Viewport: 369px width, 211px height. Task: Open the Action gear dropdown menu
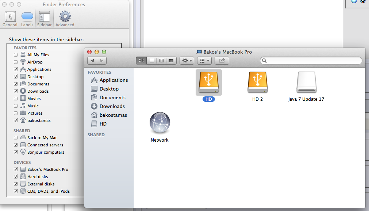[x=187, y=61]
